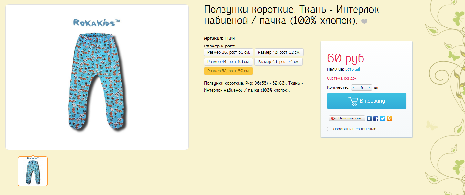Share the product on Twitter
Image resolution: width=465 pixels, height=195 pixels.
pos(383,118)
